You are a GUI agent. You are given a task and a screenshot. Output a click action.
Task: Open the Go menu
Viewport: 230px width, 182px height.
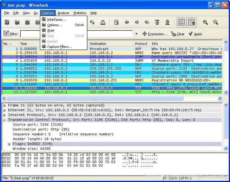click(x=36, y=13)
